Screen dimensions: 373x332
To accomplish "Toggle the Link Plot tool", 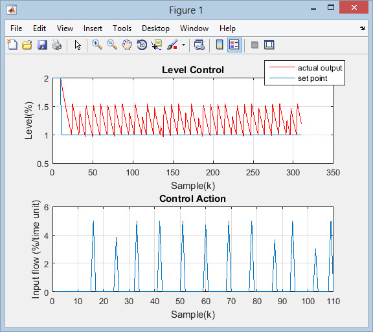I will coord(199,45).
